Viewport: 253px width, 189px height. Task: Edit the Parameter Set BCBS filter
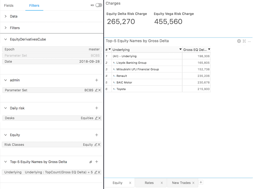coord(96,90)
